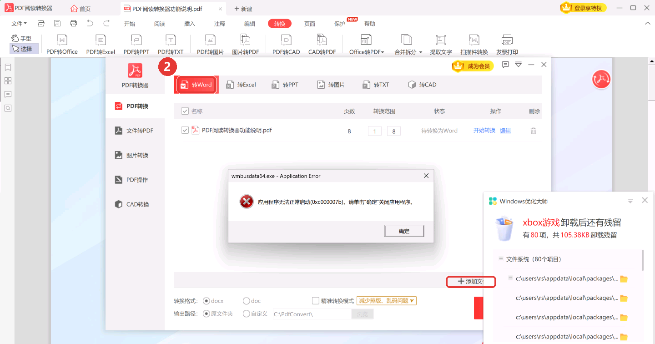The height and width of the screenshot is (344, 655).
Task: Collapse the 文件系统 (80个项目) tree node
Action: [501, 258]
